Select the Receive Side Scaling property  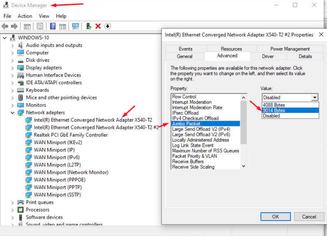click(x=206, y=167)
